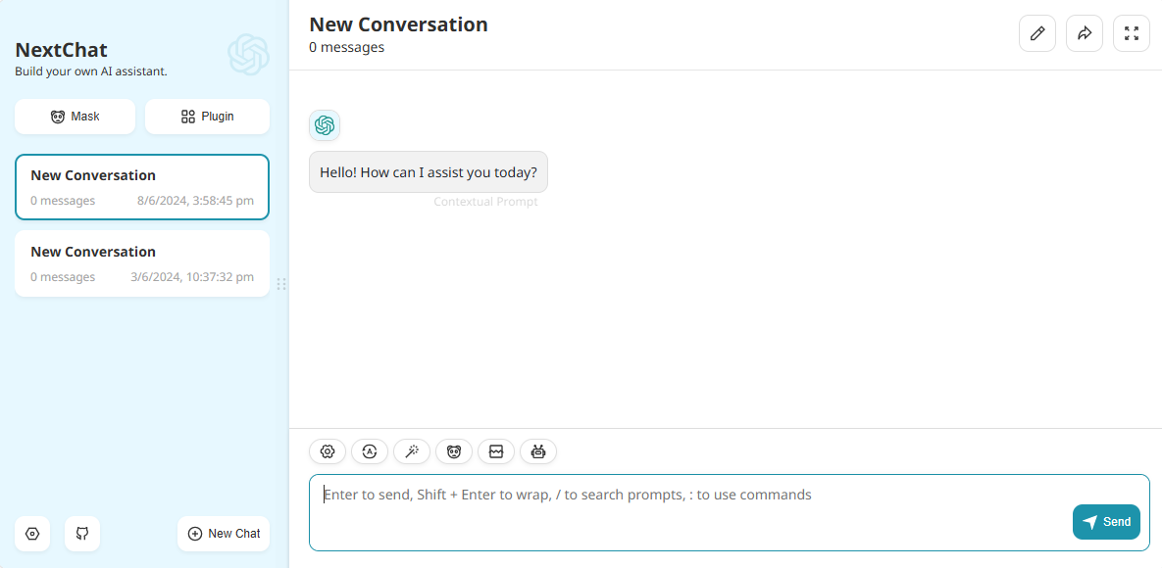Open the Plugin panel button

[207, 116]
